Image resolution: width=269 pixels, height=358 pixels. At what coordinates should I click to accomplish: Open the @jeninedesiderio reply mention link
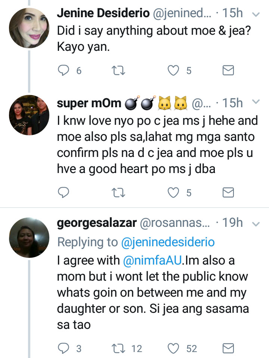(x=168, y=242)
